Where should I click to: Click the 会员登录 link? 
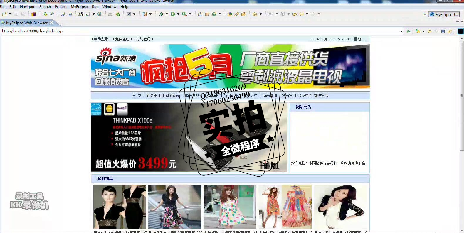[101, 39]
